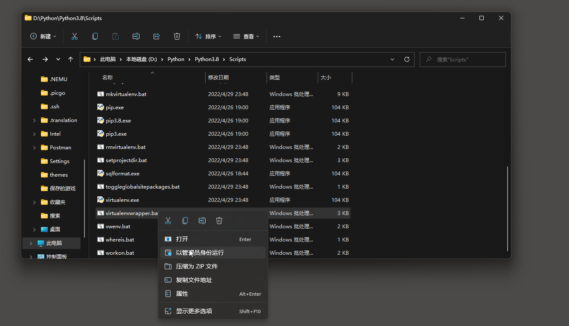
Task: Click the file list vertical scrollbar
Action: tap(508, 208)
